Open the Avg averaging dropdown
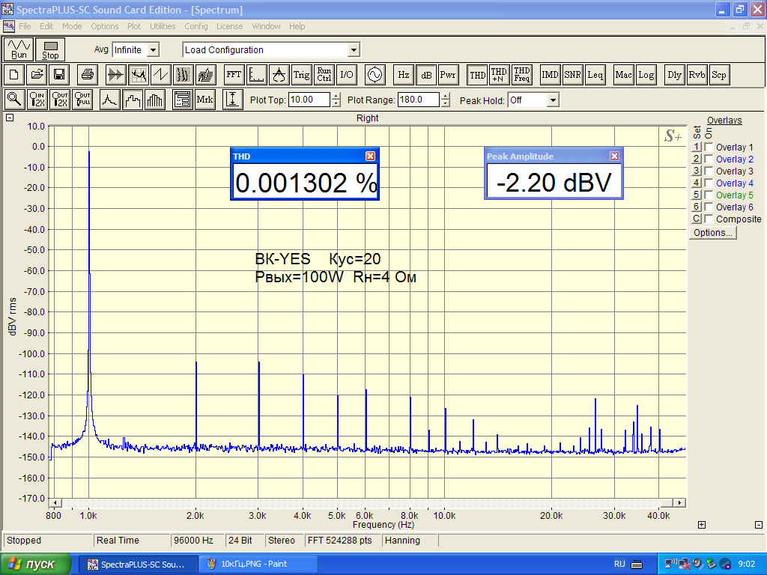 coord(153,50)
